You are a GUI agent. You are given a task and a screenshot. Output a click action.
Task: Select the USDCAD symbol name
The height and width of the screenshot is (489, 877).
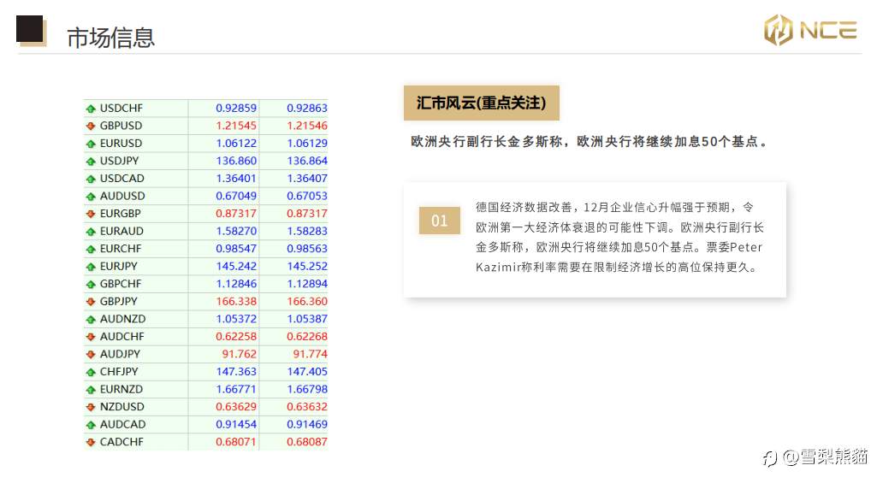[122, 179]
